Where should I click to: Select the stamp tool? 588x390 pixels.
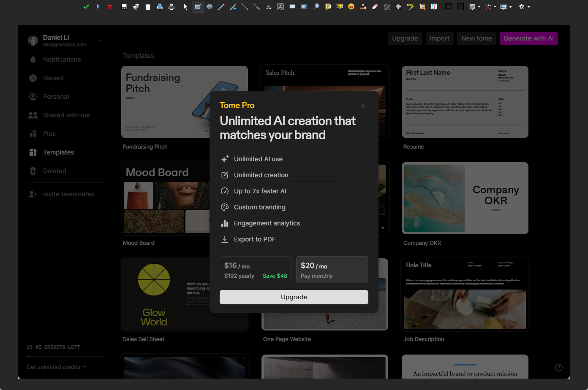coord(363,7)
